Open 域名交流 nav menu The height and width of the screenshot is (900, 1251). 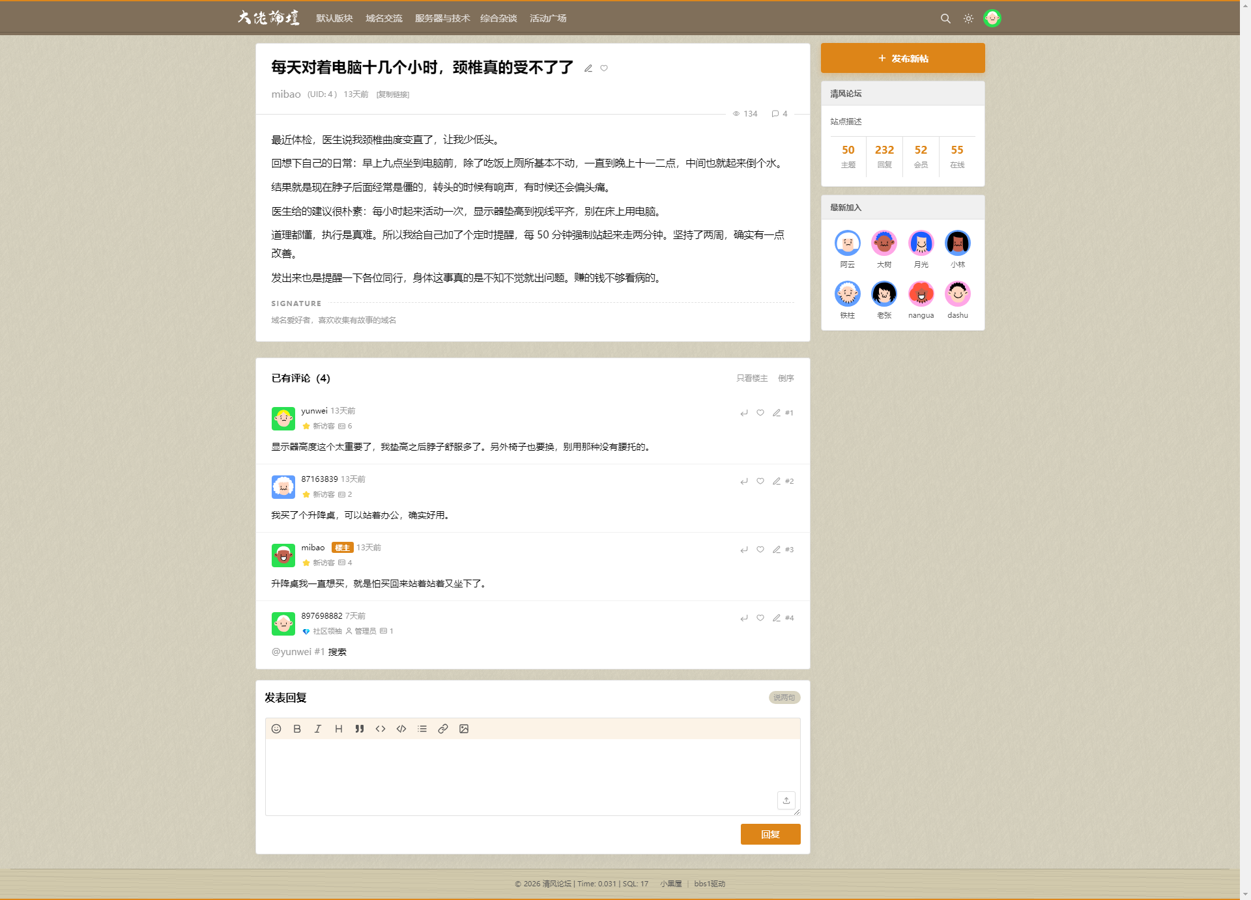point(384,18)
